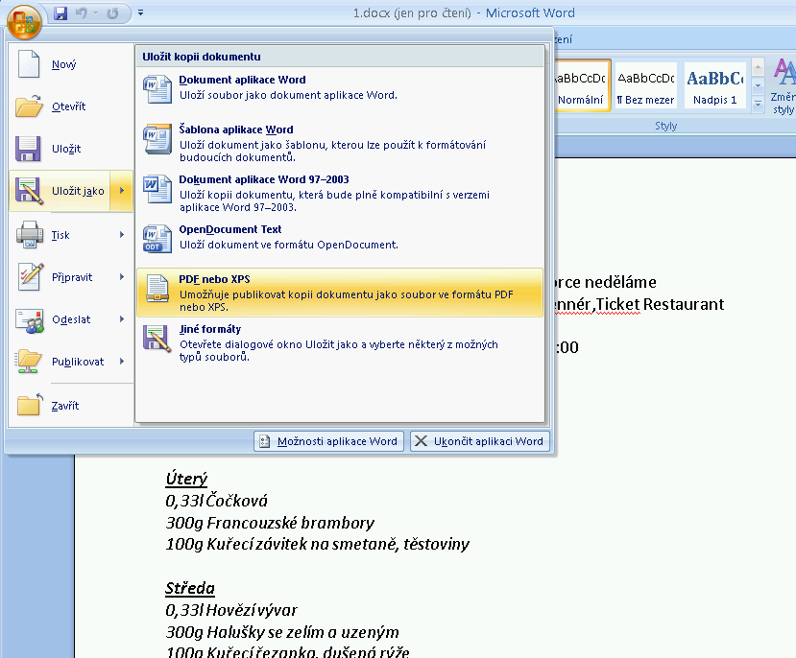Click the Ticket Restaurant text in document
The width and height of the screenshot is (796, 658).
coord(660,304)
